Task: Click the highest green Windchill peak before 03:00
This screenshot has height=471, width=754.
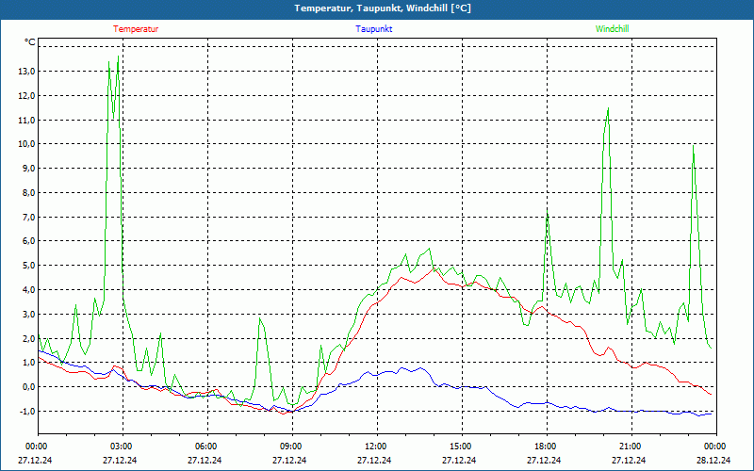Action: coord(109,63)
